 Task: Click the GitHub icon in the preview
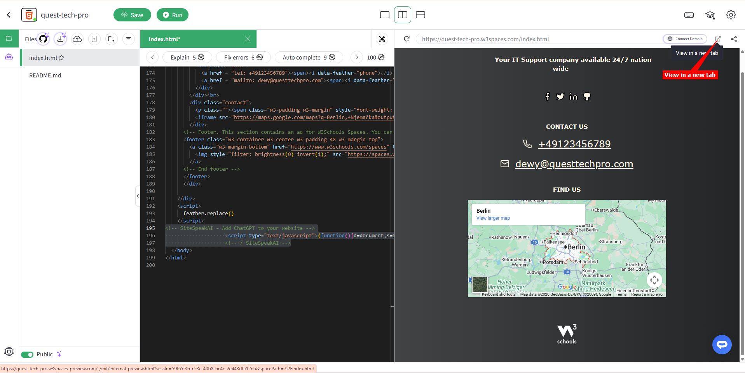click(x=587, y=96)
